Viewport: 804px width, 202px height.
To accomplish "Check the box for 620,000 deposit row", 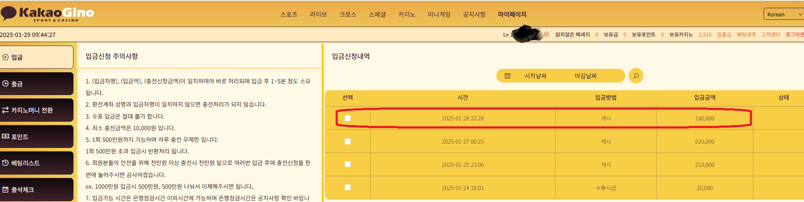I will coord(348,141).
